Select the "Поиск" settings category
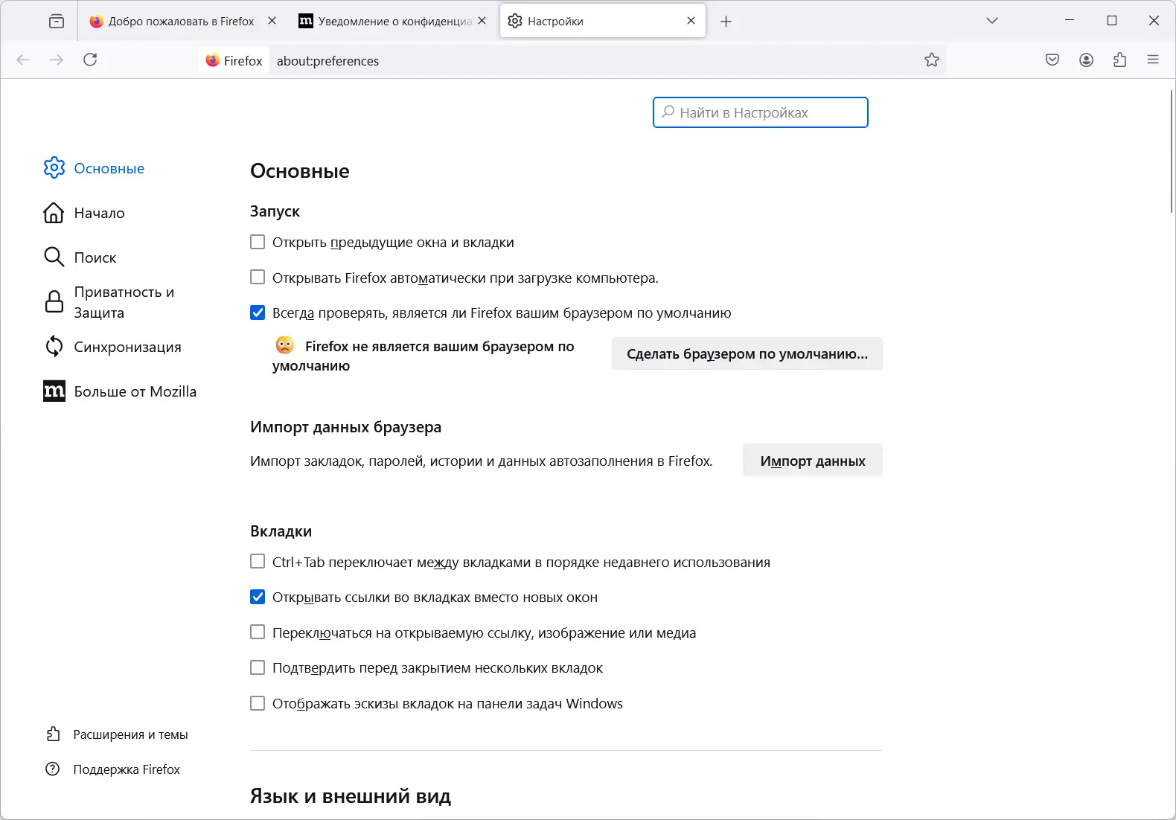This screenshot has width=1176, height=820. pyautogui.click(x=95, y=257)
